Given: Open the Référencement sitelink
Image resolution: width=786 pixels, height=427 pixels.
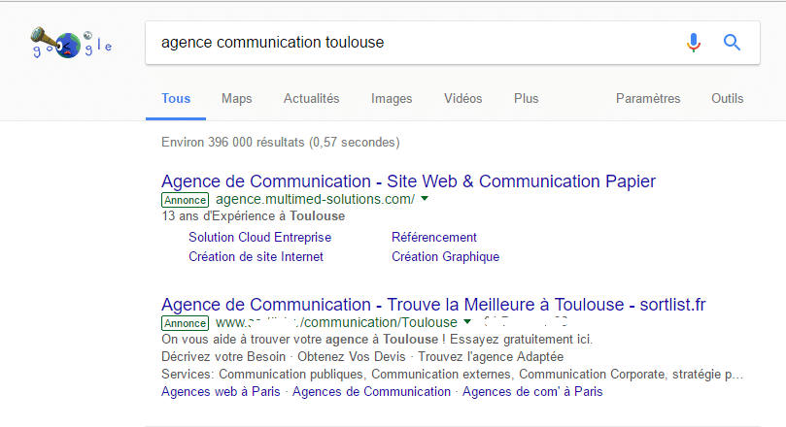Looking at the screenshot, I should pos(434,238).
